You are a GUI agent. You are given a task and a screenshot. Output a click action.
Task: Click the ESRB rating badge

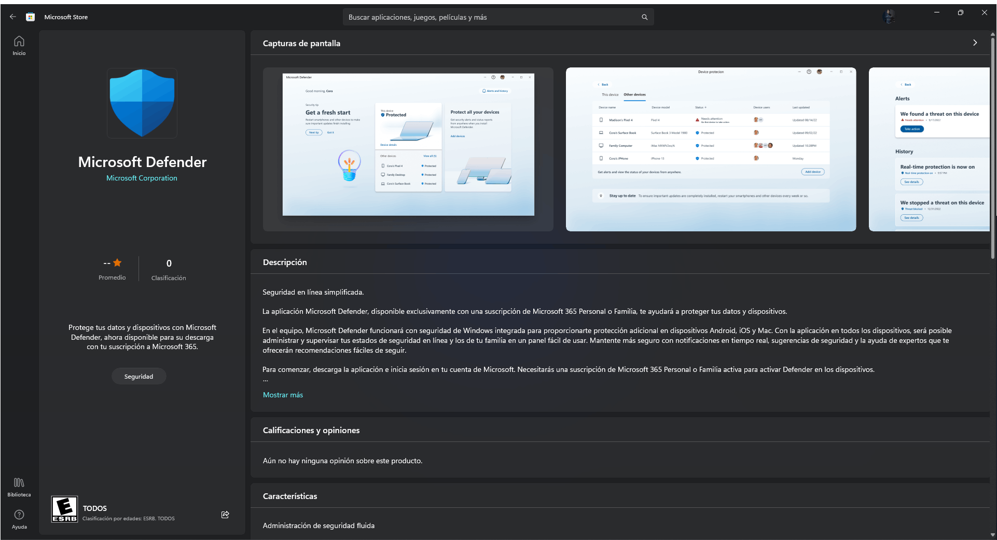[65, 509]
